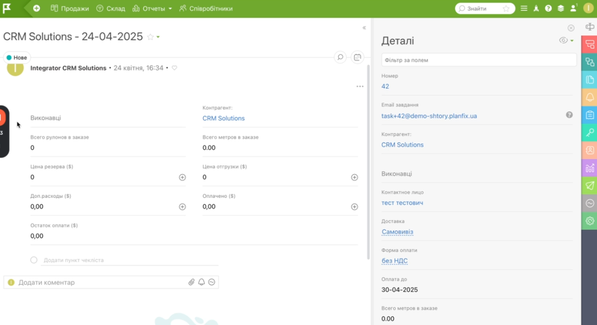The width and height of the screenshot is (597, 325).
Task: Open the yellow profile avatar menu
Action: click(x=588, y=8)
